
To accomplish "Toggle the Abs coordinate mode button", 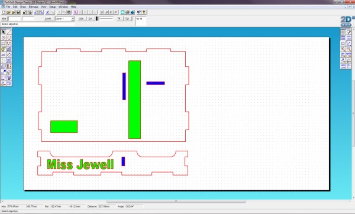I will pyautogui.click(x=4, y=18).
